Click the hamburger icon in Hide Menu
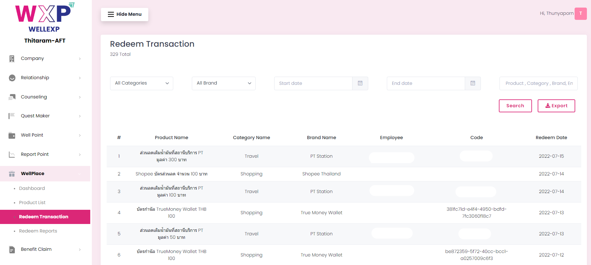Viewport: 591px width, 265px height. tap(111, 14)
